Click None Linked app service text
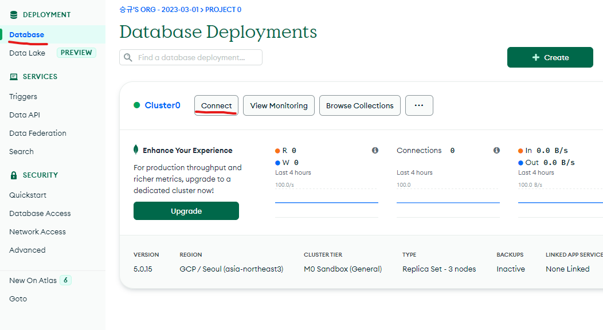Viewport: 603px width, 330px height. coord(567,269)
